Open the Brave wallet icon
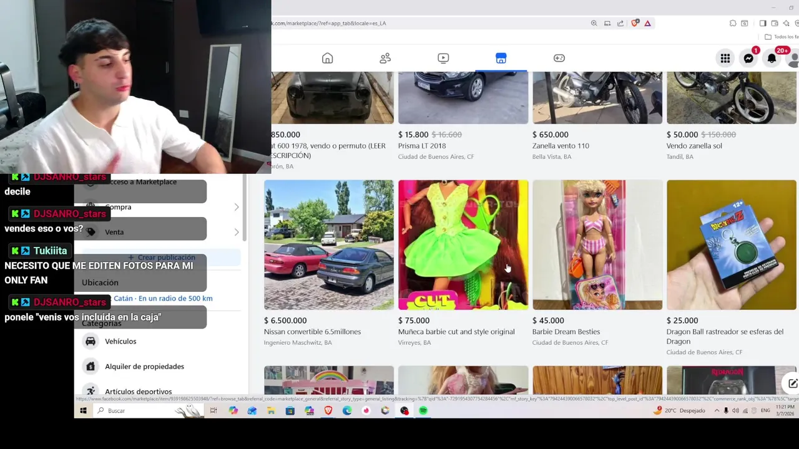 [775, 23]
